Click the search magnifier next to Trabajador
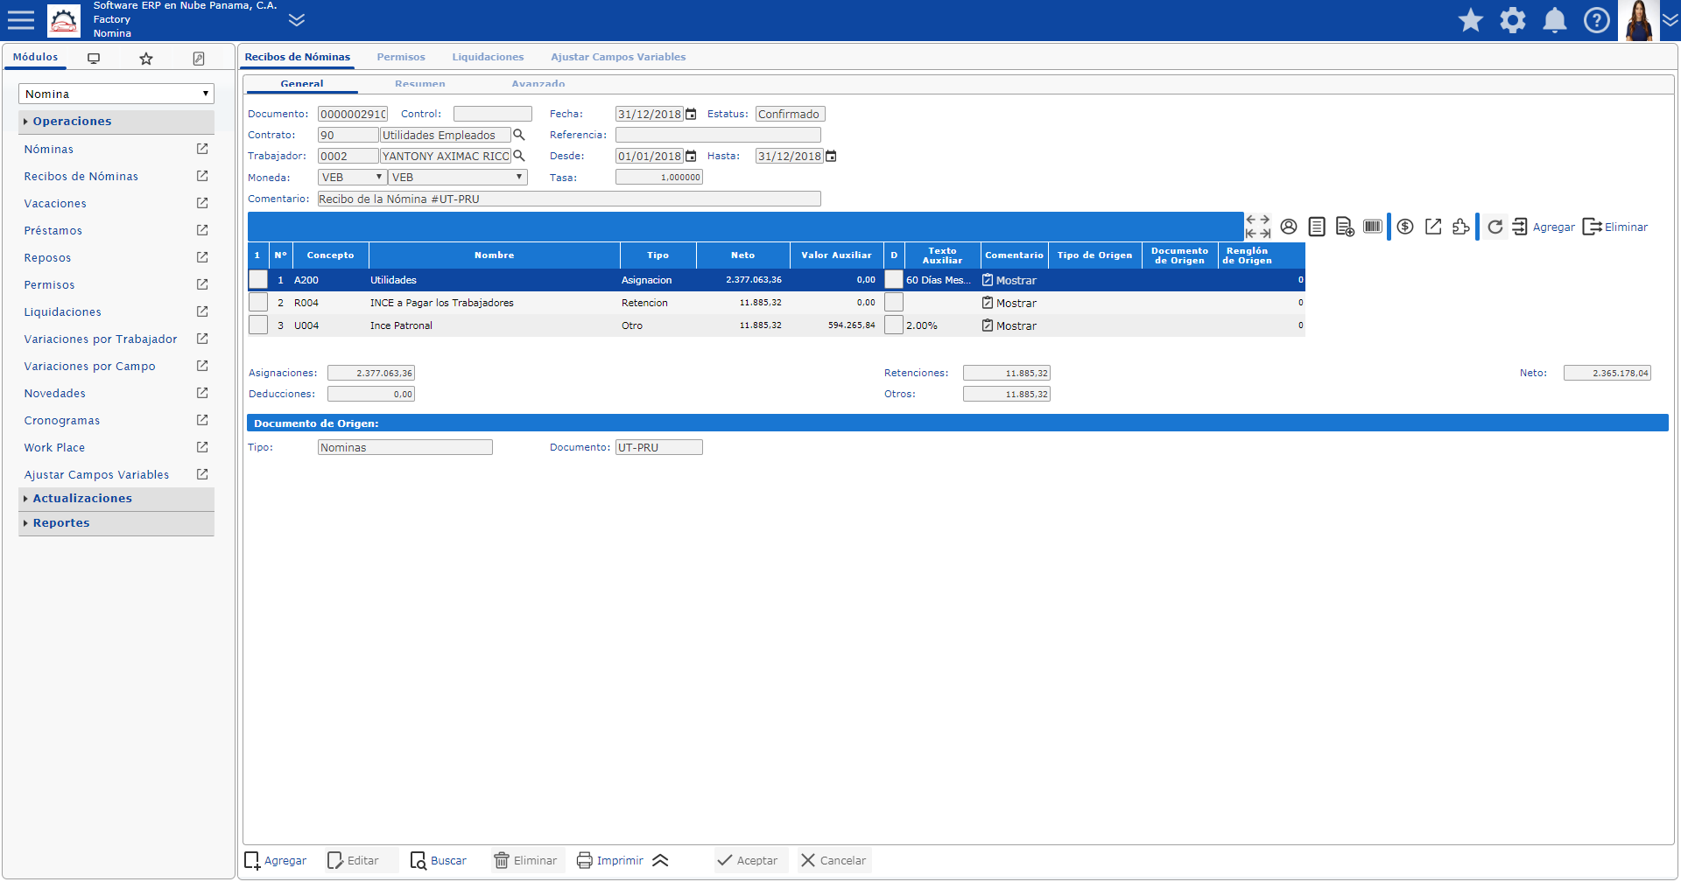Screen dimensions: 1681x882 click(x=519, y=156)
